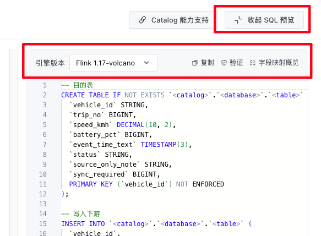Click line number 13 in the gutter

coord(43,204)
